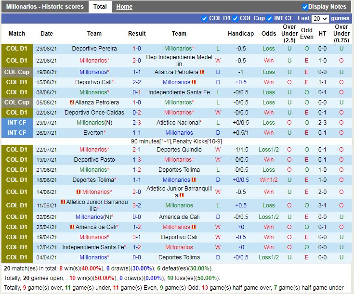This screenshot has width=354, height=294.
Task: Disable the INT CF checkbox
Action: [x=270, y=18]
